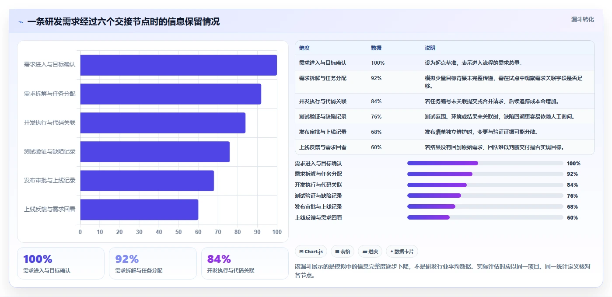Click the 100% progress bar for 需求进入与目标确认
Image resolution: width=612 pixels, height=297 pixels.
485,163
